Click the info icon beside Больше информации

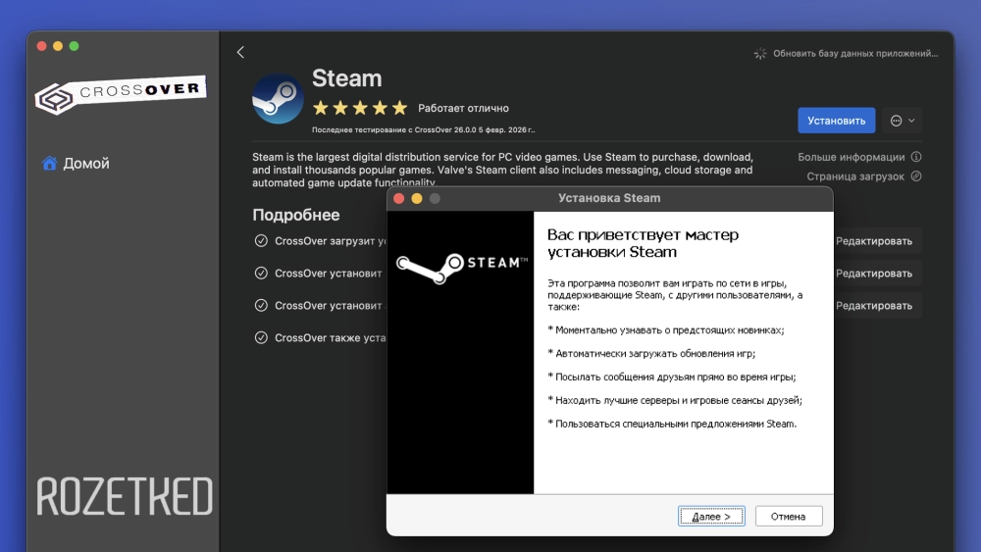[x=916, y=157]
